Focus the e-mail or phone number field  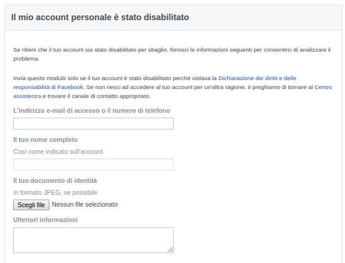(x=93, y=123)
